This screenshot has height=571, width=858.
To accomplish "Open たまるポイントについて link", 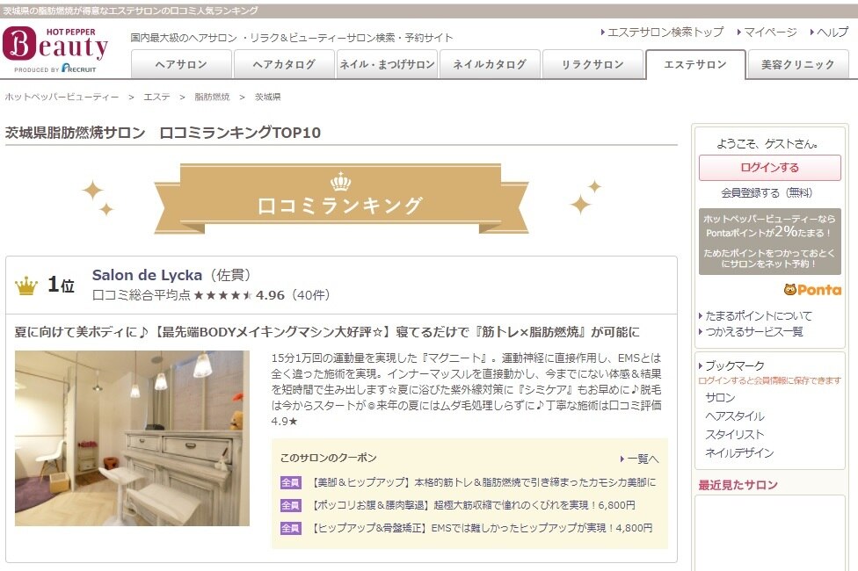I will 759,315.
